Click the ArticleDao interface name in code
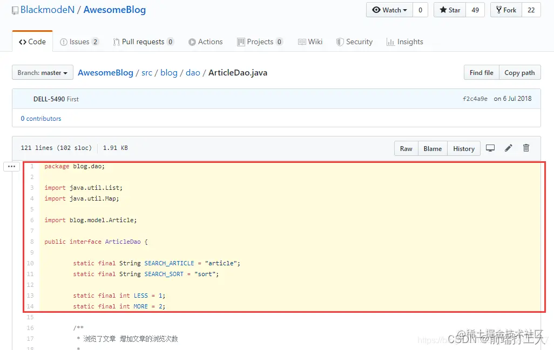Image resolution: width=554 pixels, height=350 pixels. [123, 242]
